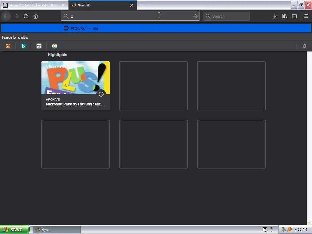
Task: Click into the address bar field
Action: tap(130, 16)
